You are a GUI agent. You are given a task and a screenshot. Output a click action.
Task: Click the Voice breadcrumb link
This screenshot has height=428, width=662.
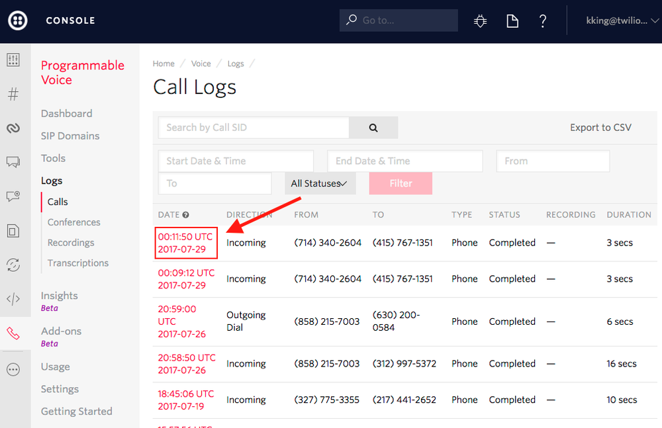click(201, 63)
